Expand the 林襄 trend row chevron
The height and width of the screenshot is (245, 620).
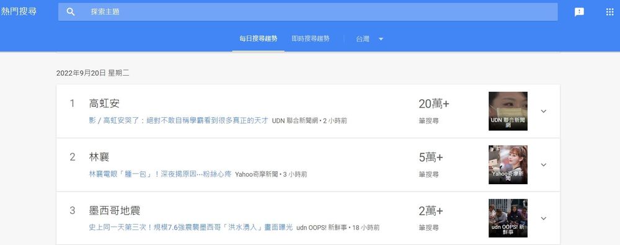pyautogui.click(x=543, y=164)
